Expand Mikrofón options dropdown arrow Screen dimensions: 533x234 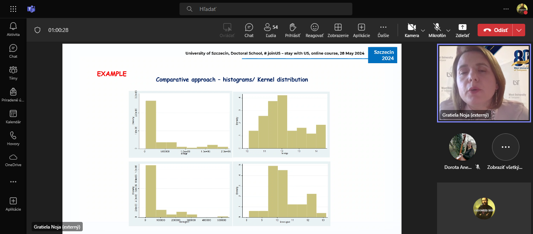[x=448, y=30]
